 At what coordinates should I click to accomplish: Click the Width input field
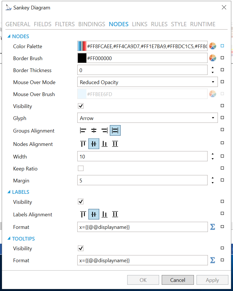tap(142, 156)
